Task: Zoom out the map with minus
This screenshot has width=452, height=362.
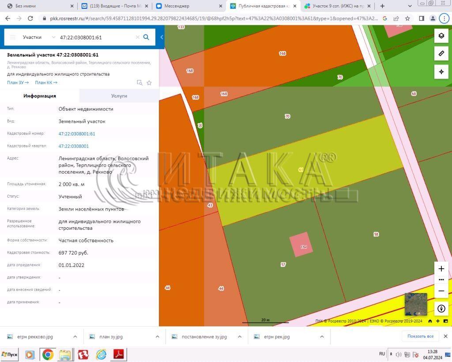Action: click(441, 291)
